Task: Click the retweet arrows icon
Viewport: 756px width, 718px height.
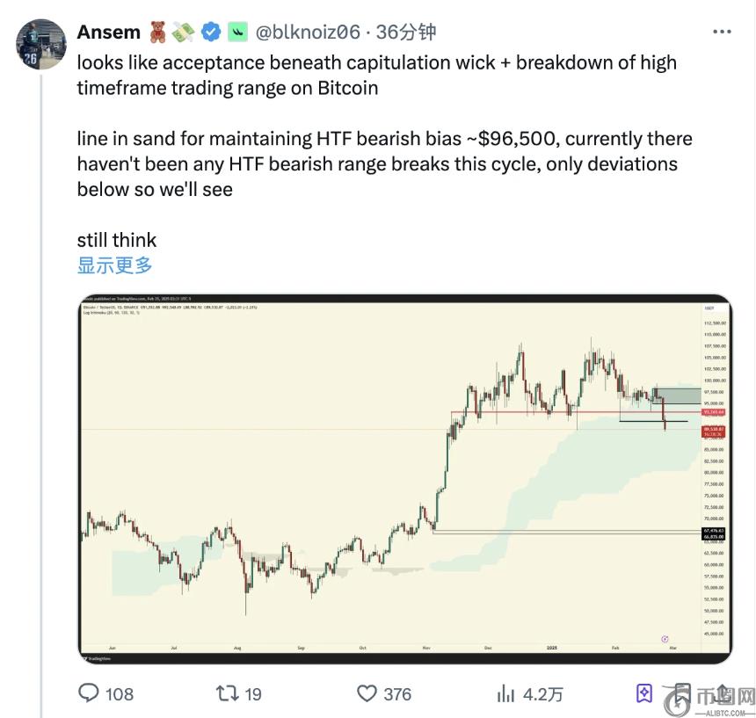Action: [228, 693]
